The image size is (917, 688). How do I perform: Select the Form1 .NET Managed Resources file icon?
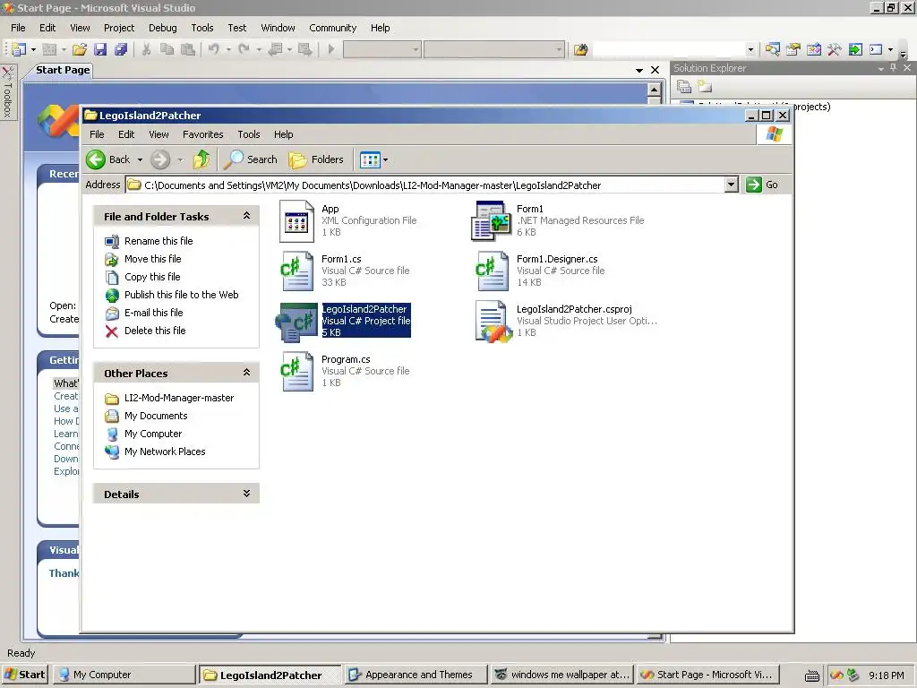(x=492, y=221)
